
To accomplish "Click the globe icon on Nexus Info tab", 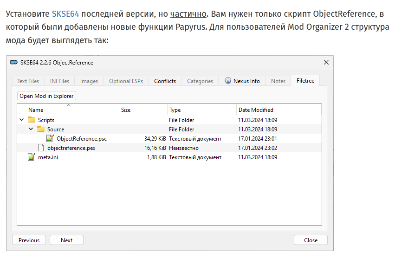I will click(x=228, y=81).
